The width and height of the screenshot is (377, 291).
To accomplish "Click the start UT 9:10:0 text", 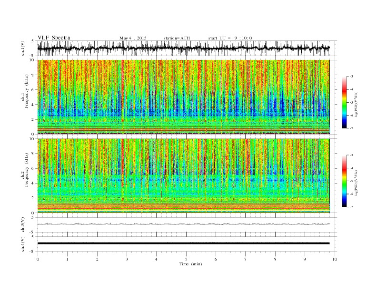I will pos(230,38).
